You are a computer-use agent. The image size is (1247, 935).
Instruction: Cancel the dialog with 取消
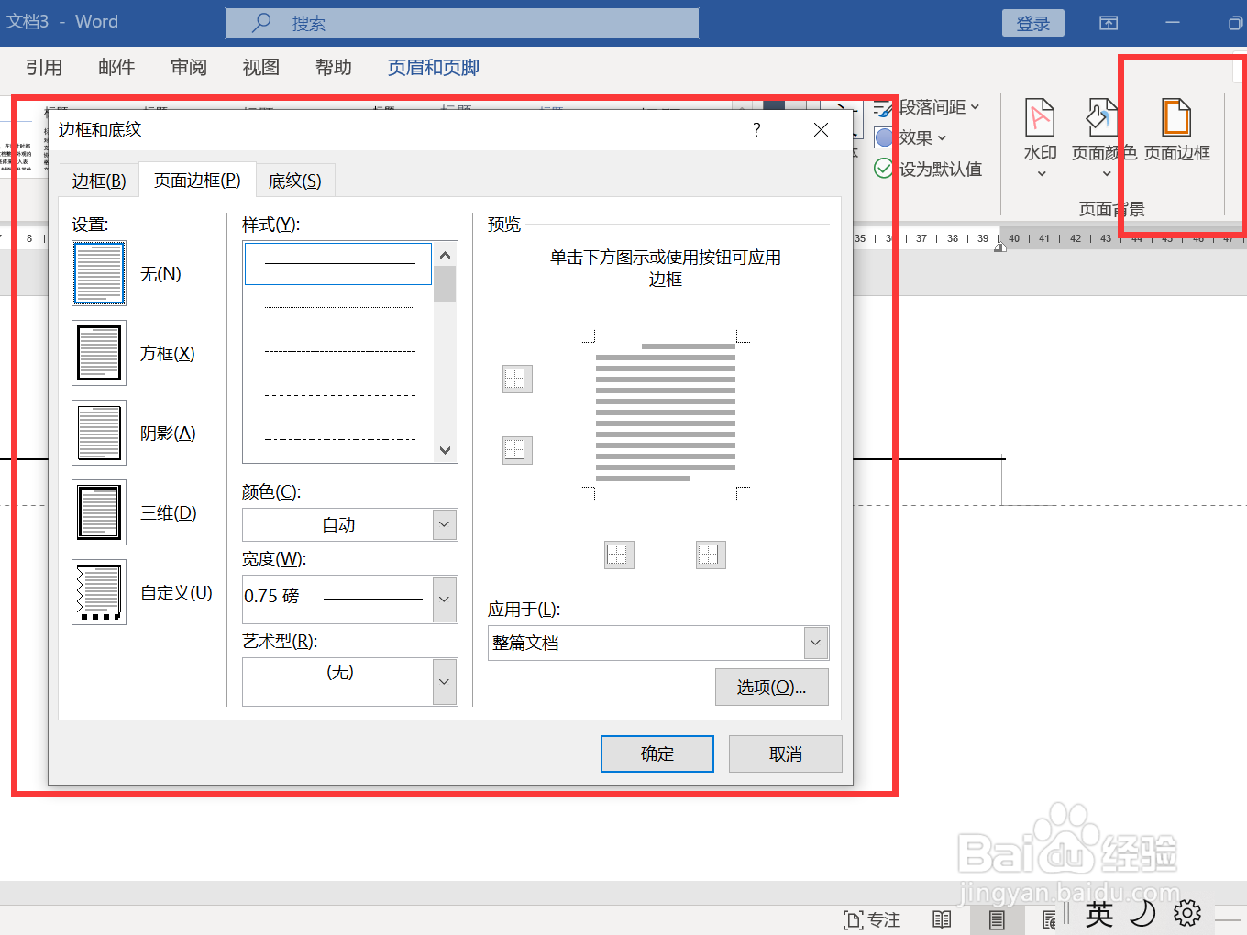tap(786, 753)
